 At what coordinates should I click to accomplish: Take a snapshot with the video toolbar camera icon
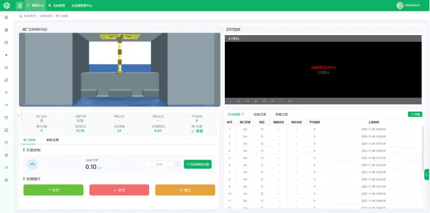coord(239,101)
